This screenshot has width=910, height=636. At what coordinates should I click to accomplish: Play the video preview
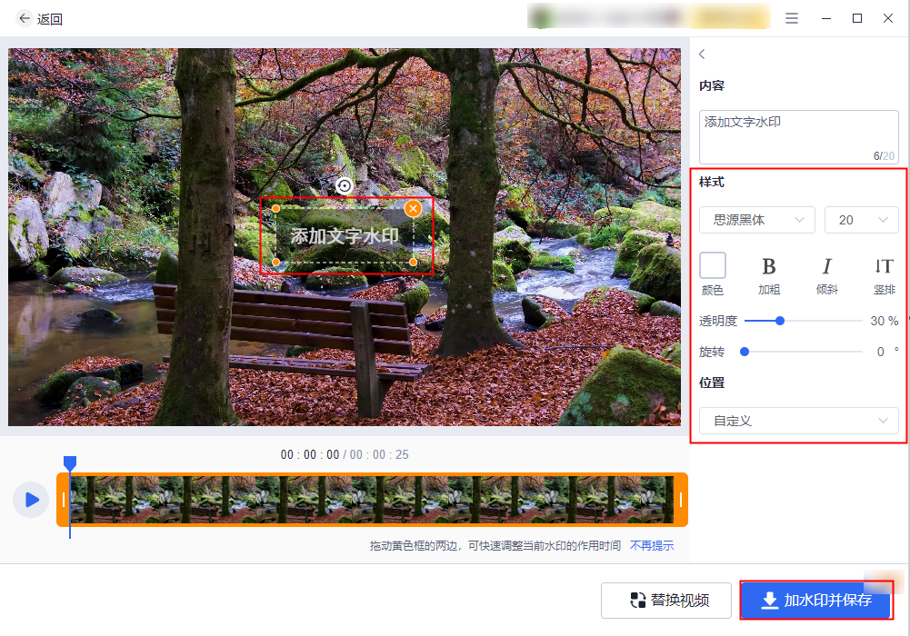[x=31, y=499]
